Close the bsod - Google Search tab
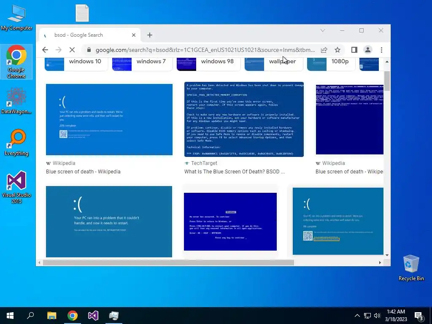The image size is (432, 324). coord(134,35)
